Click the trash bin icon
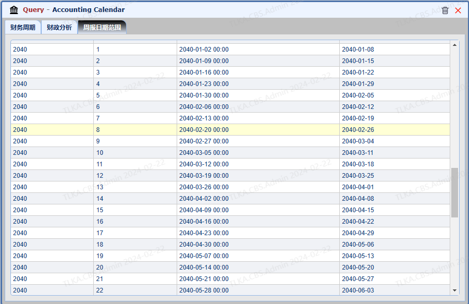Viewport: 469px width, 304px height. click(x=445, y=10)
